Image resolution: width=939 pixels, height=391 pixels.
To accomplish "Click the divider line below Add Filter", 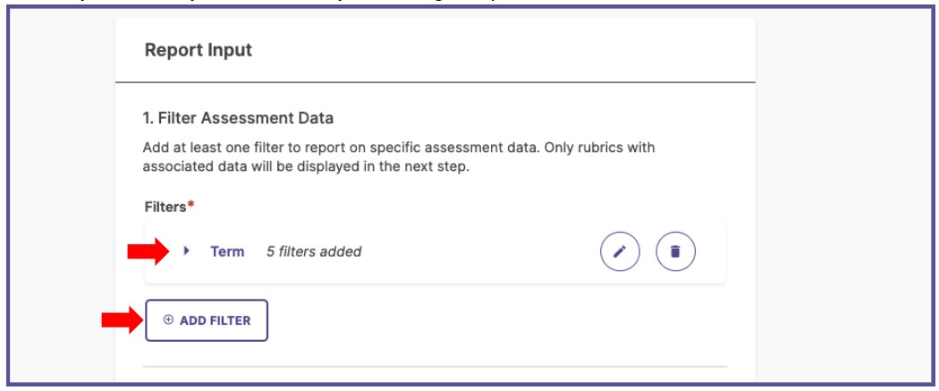I will tap(436, 366).
